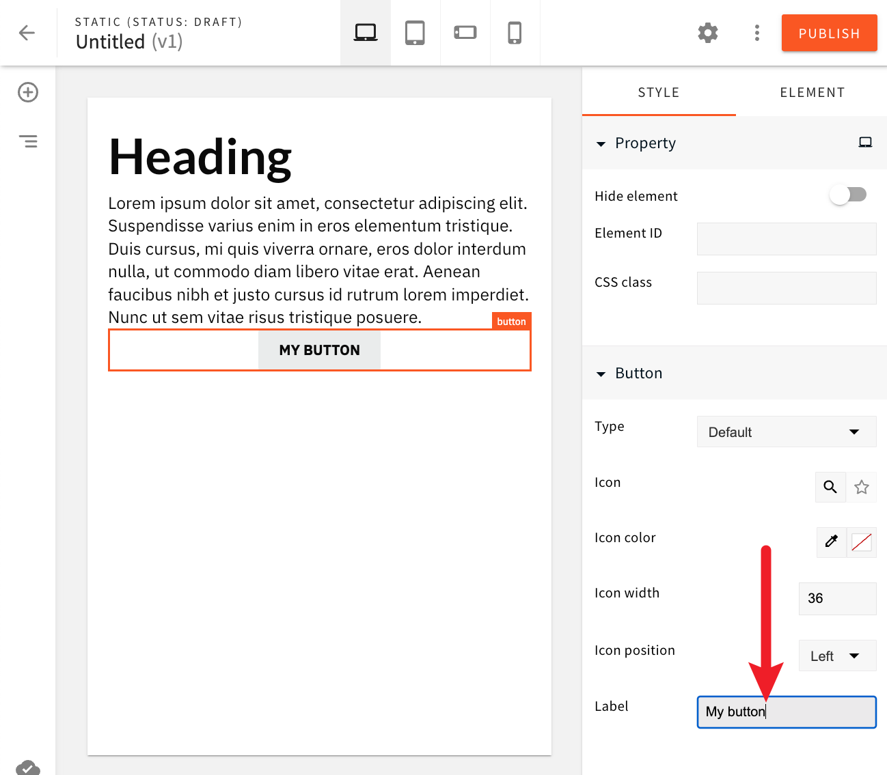Viewport: 887px width, 775px height.
Task: Change Icon position from Left
Action: pos(837,655)
